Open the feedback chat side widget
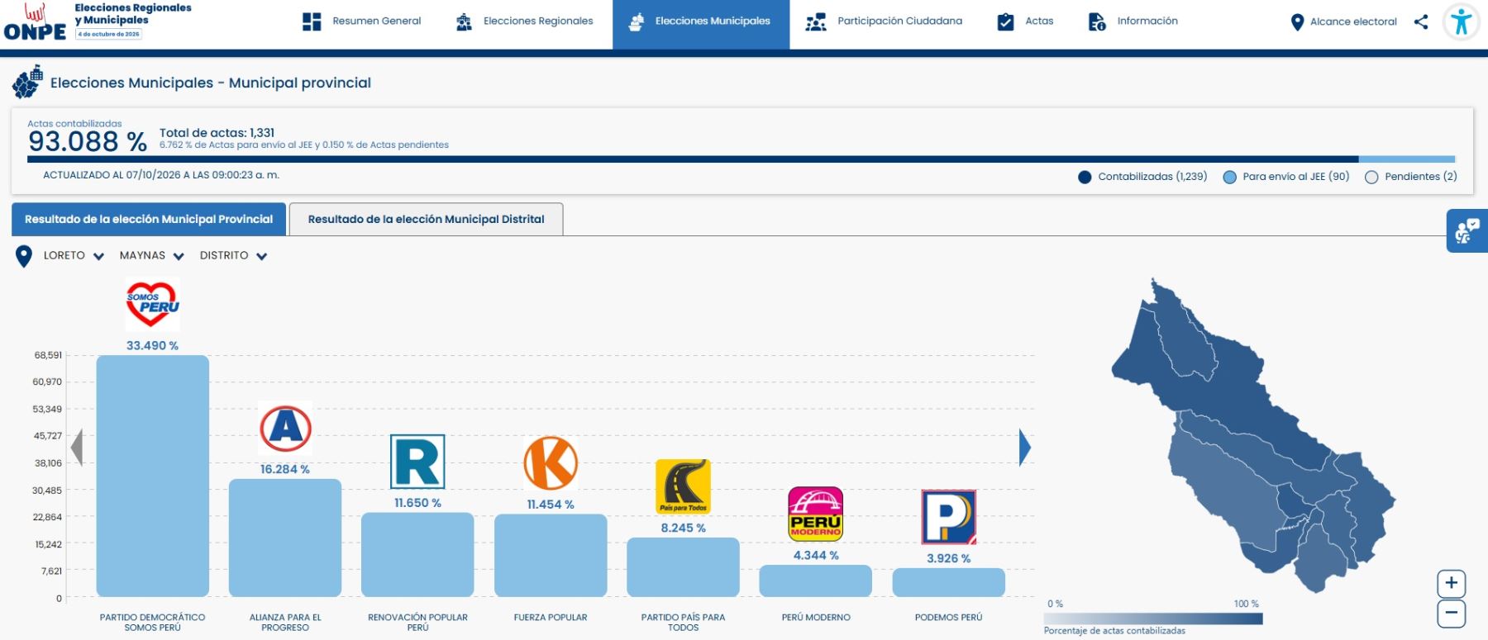 pos(1467,230)
